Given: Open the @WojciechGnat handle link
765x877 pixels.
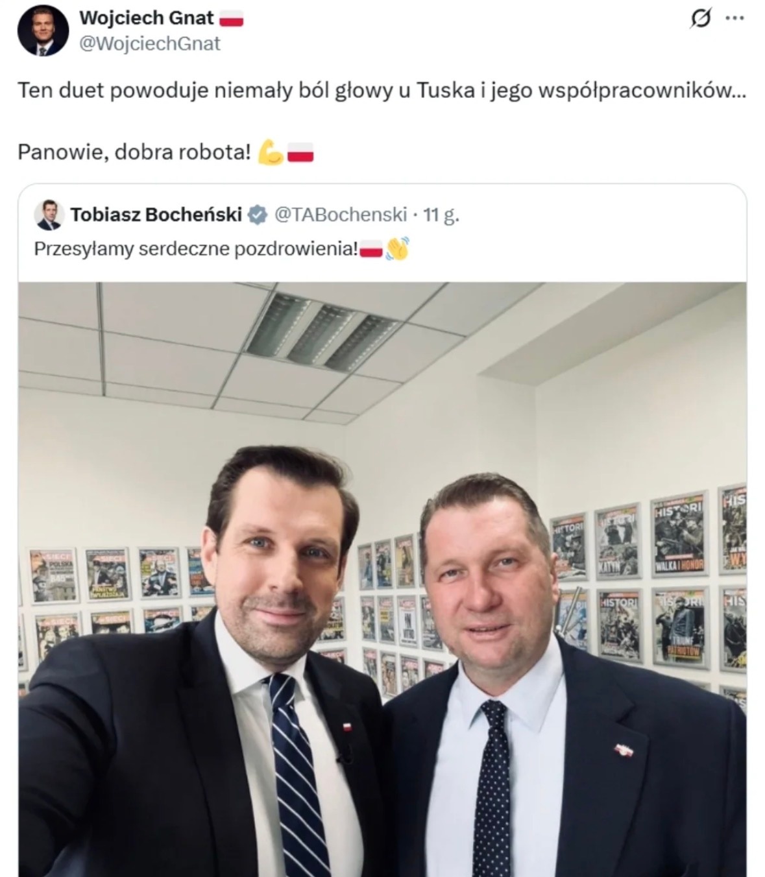Looking at the screenshot, I should (x=150, y=43).
